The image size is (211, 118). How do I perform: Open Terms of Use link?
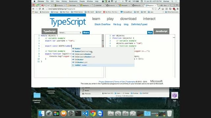coord(119,82)
